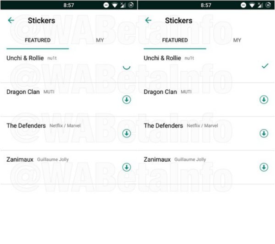Viewport: 275px width, 244px height.
Task: Download Zanimaux pack on left screen
Action: 126,167
